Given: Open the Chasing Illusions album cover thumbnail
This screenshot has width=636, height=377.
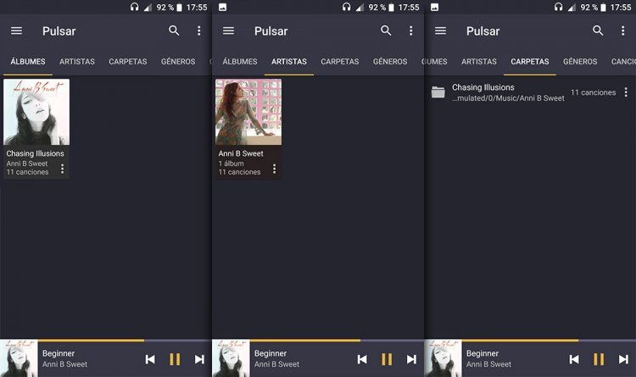Looking at the screenshot, I should [x=36, y=112].
